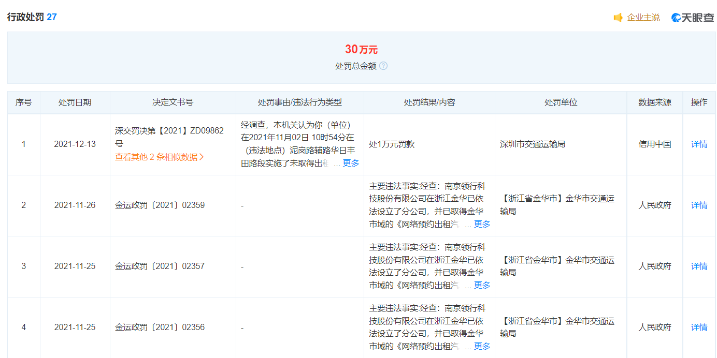Expand 更多 in row 2 penalty content
The width and height of the screenshot is (717, 358).
pyautogui.click(x=482, y=224)
